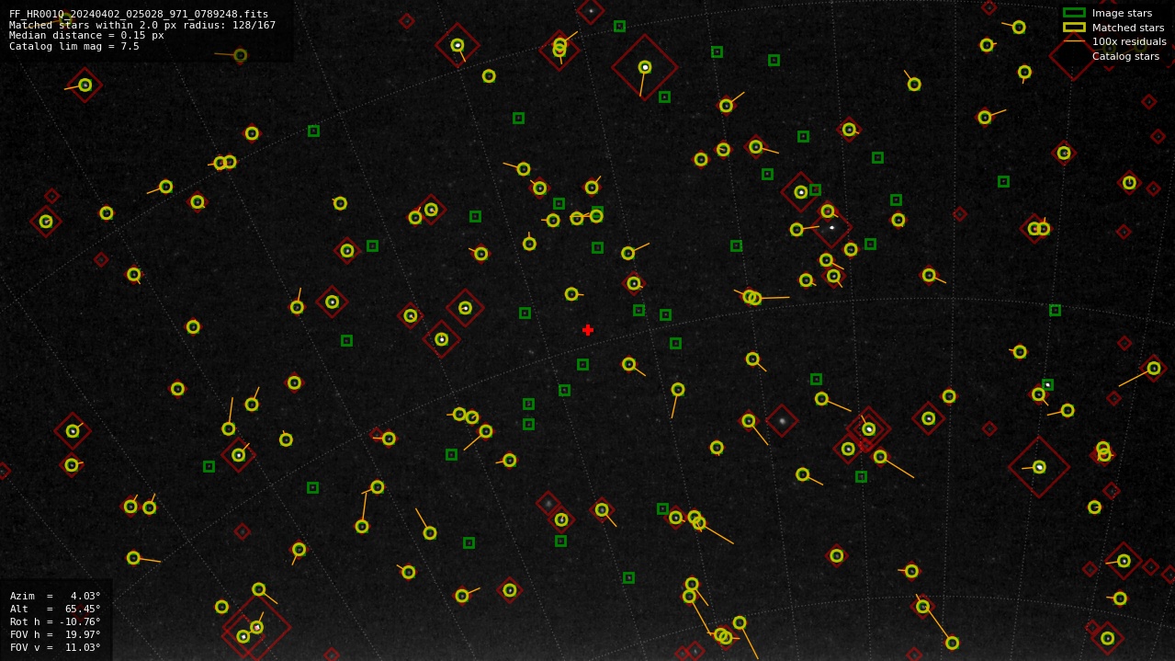Click the green Image stars legend swatch
1175x661 pixels.
click(1074, 13)
